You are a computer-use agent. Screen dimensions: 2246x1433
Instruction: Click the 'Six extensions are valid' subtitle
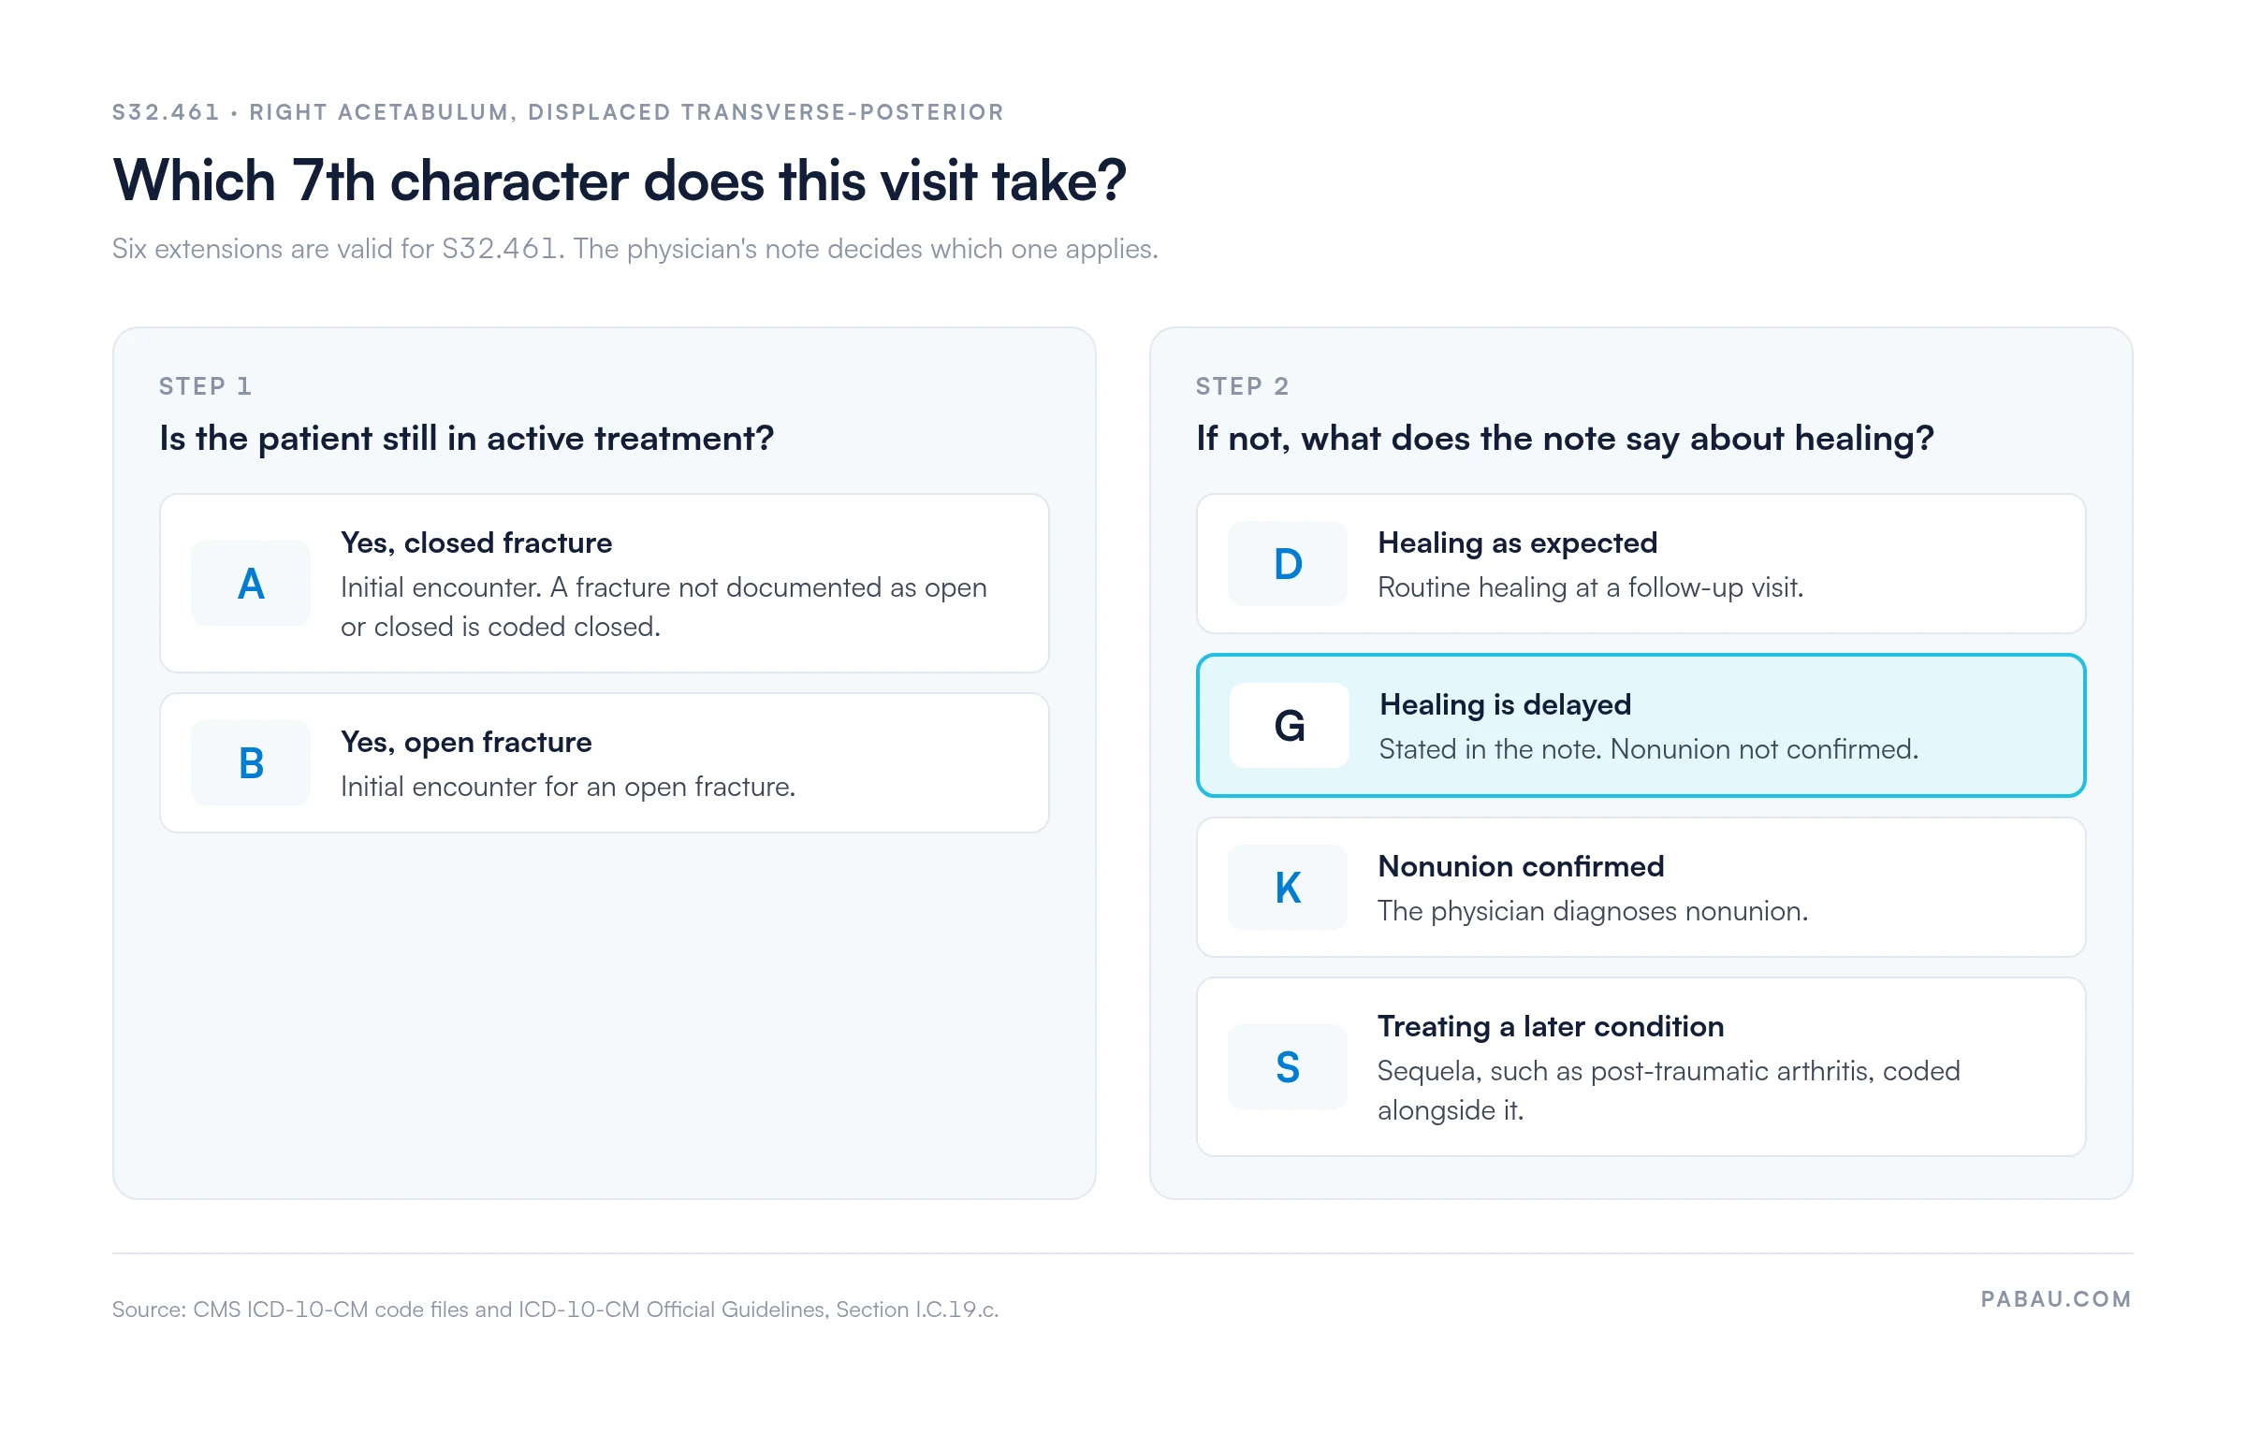click(x=635, y=249)
